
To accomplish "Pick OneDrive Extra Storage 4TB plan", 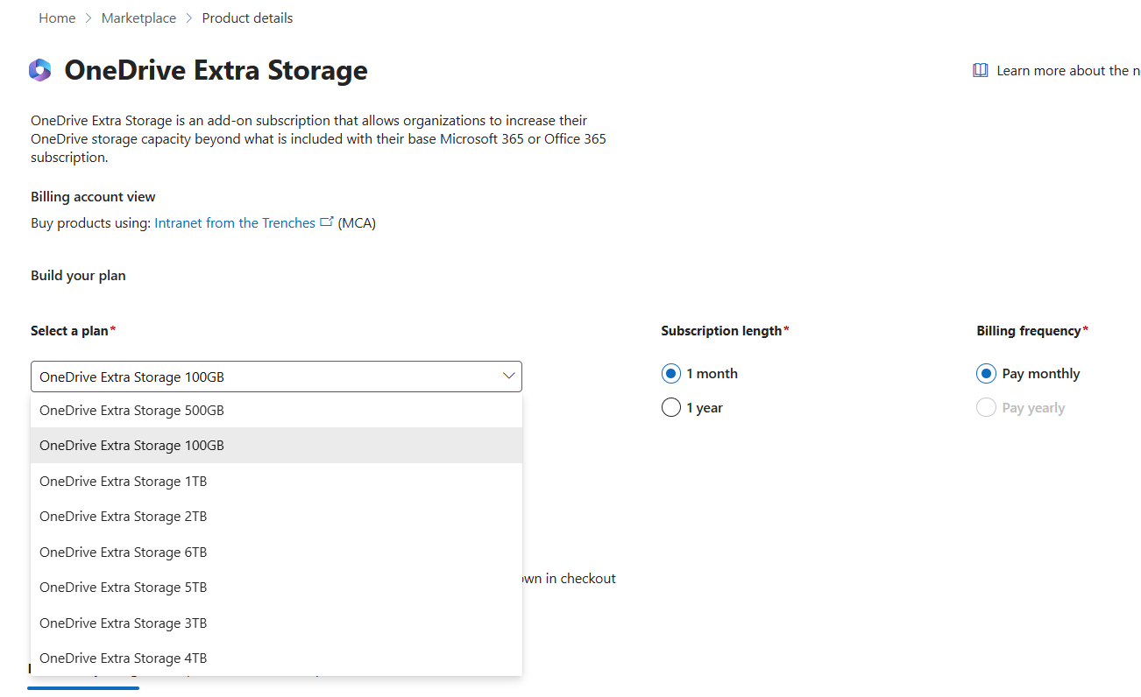I will [276, 658].
